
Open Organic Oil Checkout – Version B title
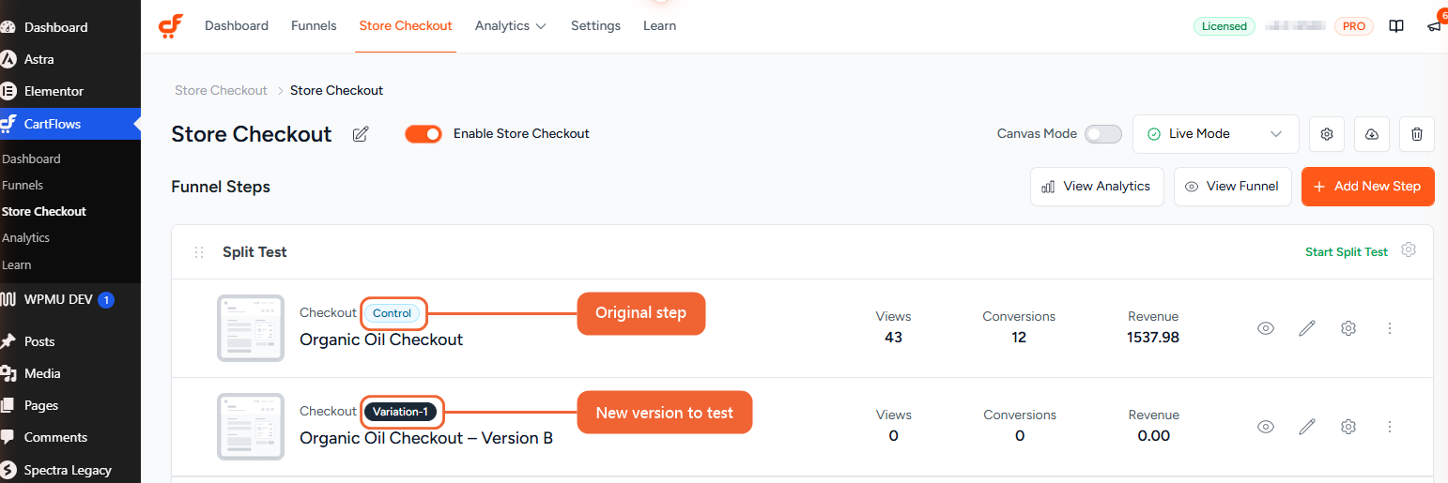tap(426, 438)
